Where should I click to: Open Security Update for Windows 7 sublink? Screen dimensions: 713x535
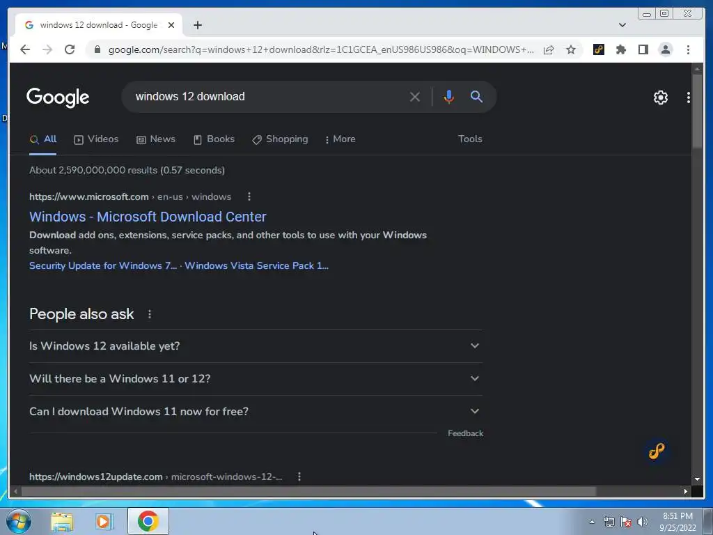103,265
